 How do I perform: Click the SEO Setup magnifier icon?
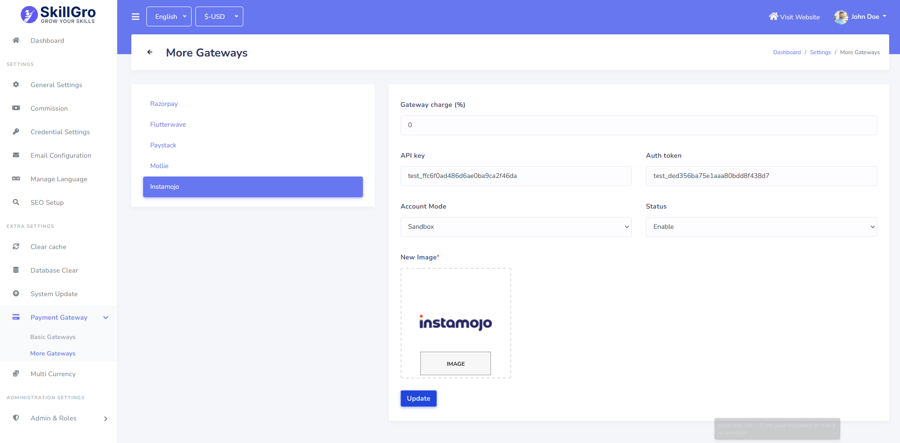click(16, 202)
